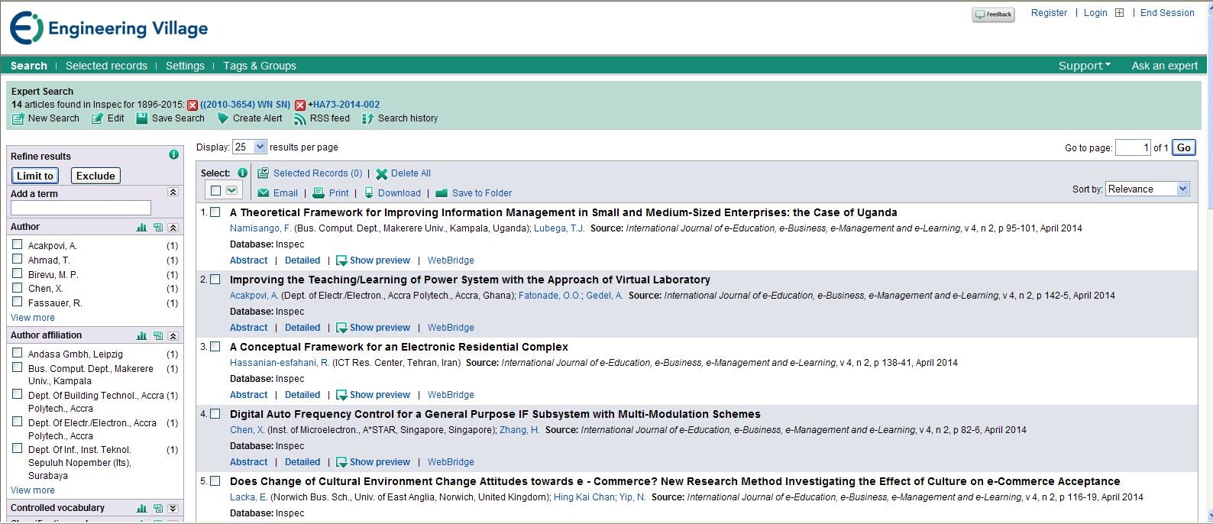Go to the Search tab
The height and width of the screenshot is (524, 1213).
tap(29, 66)
